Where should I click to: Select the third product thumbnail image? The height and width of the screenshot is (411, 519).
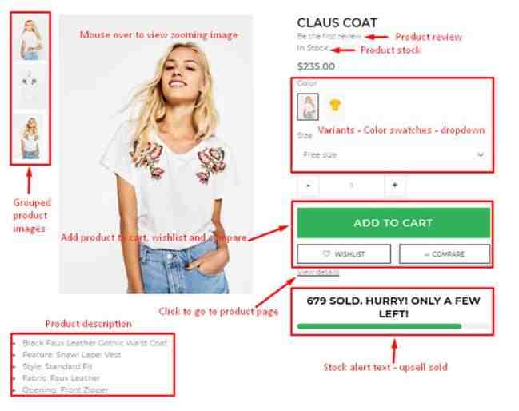30,137
